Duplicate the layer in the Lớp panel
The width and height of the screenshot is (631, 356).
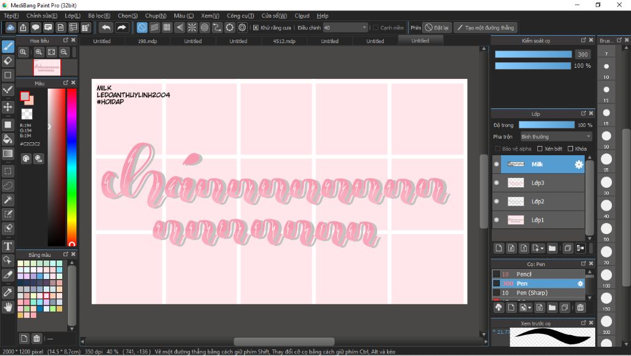pos(568,248)
